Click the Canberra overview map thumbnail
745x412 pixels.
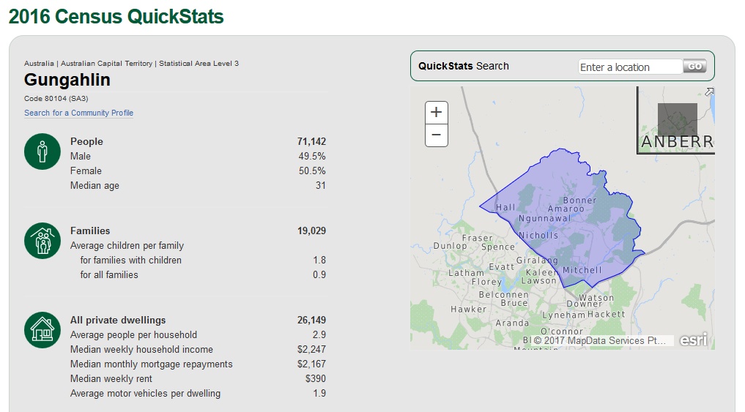click(677, 121)
